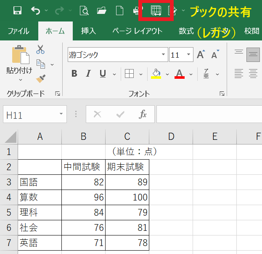Click the center align icon
The height and width of the screenshot is (254, 262).
click(x=253, y=73)
